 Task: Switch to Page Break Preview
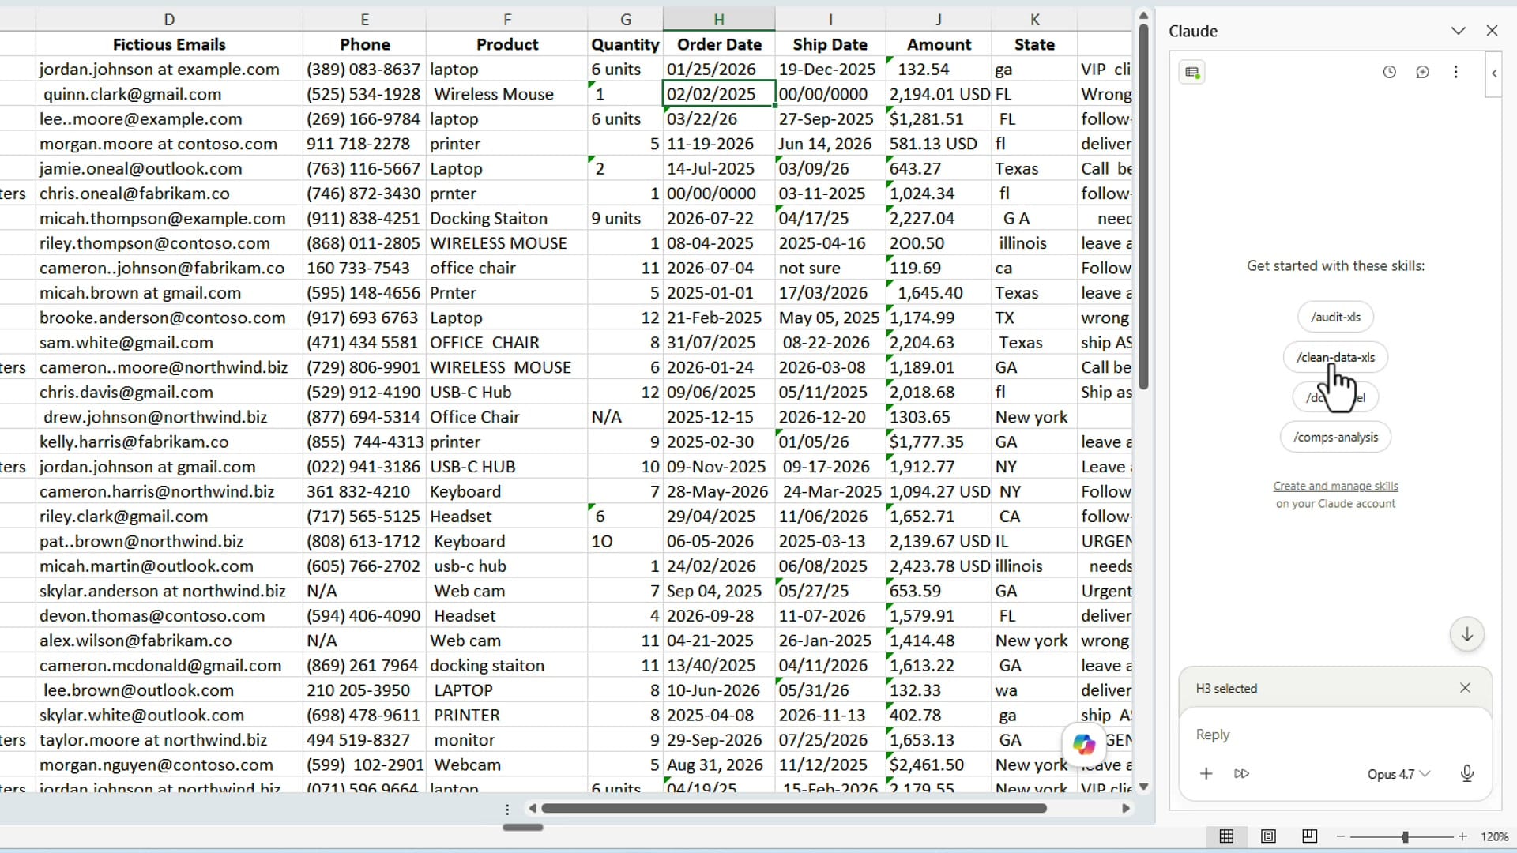click(1309, 836)
